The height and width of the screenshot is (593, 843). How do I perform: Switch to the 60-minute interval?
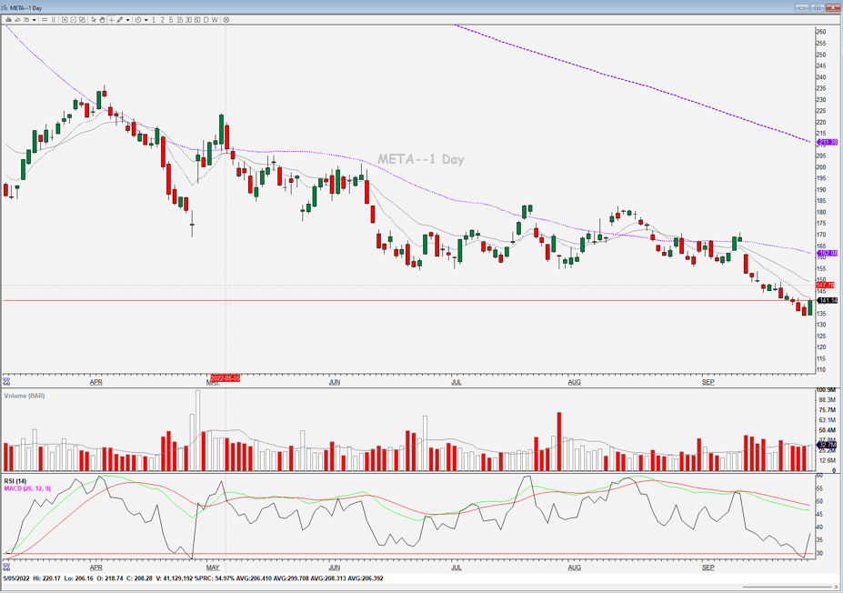196,20
